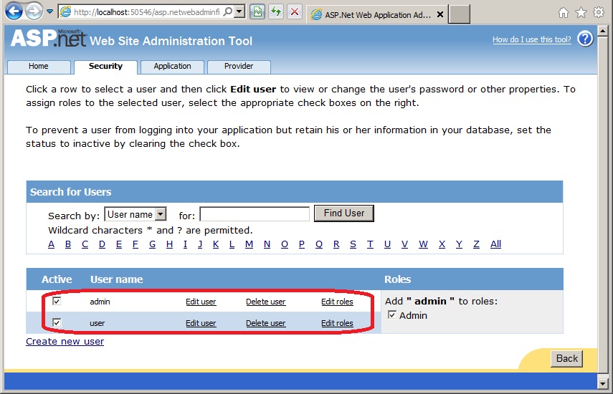Filter users by letter E
The image size is (613, 394).
pos(119,244)
